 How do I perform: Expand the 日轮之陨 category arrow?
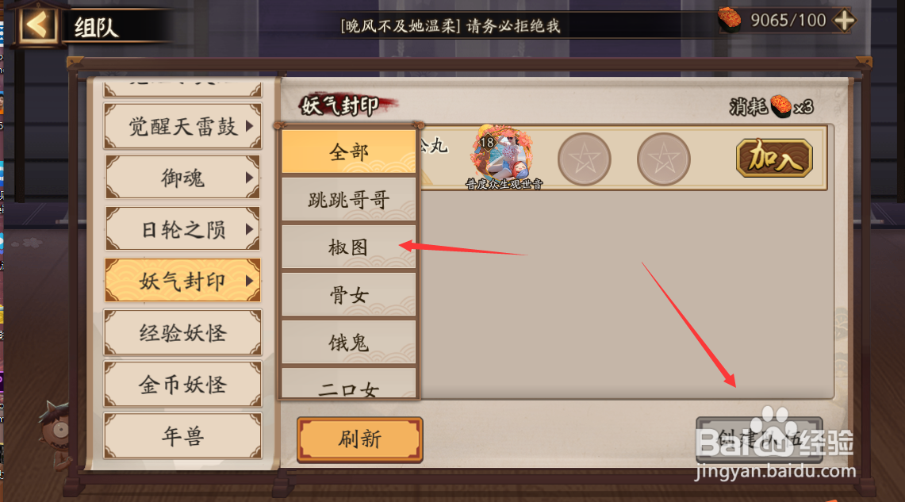click(249, 229)
